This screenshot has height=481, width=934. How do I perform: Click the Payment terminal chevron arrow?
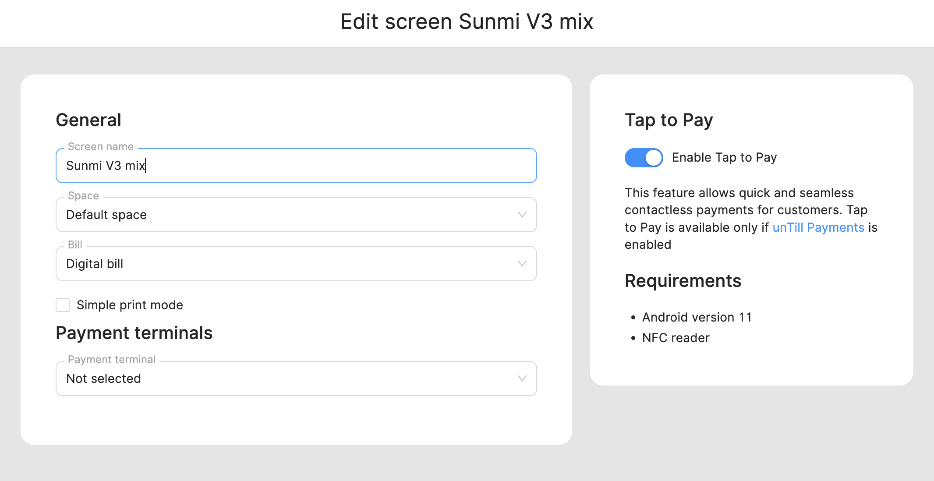(x=522, y=378)
